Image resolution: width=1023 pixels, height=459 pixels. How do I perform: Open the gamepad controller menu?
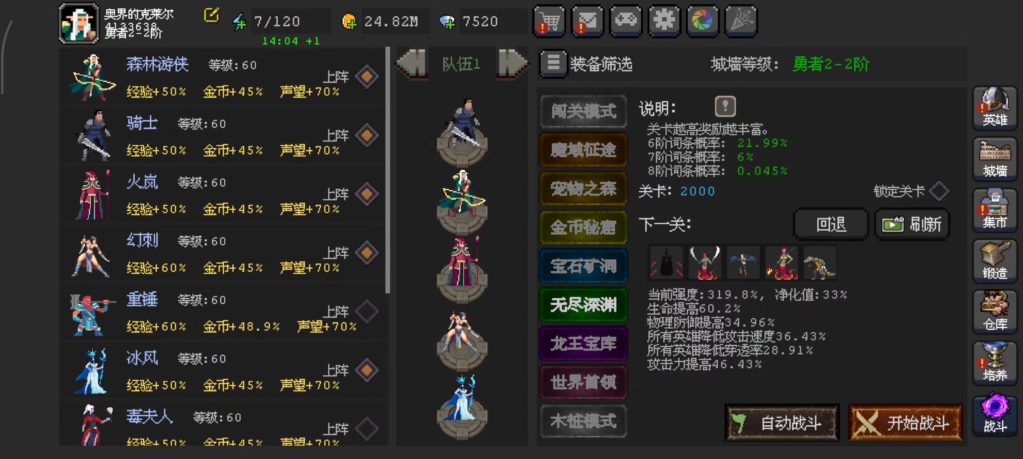point(626,21)
